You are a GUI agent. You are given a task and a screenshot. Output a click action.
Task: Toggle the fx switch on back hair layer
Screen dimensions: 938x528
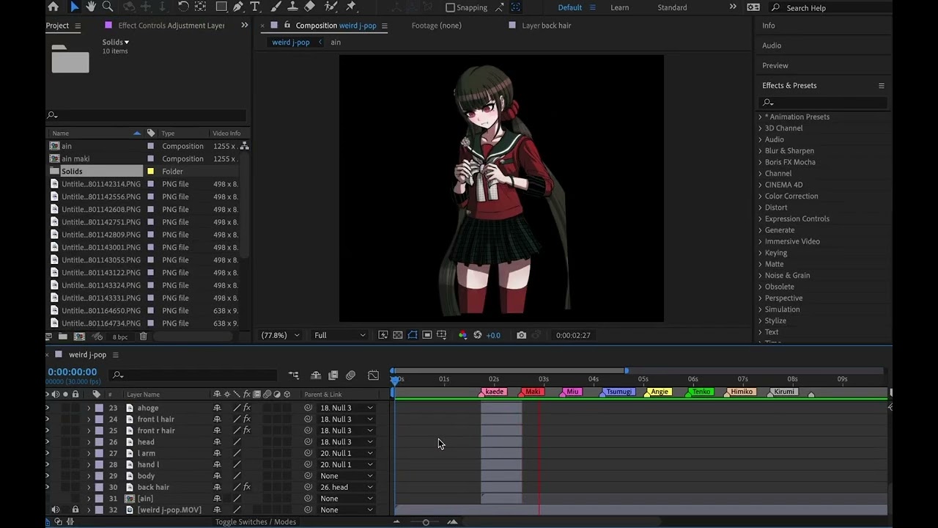(x=247, y=487)
